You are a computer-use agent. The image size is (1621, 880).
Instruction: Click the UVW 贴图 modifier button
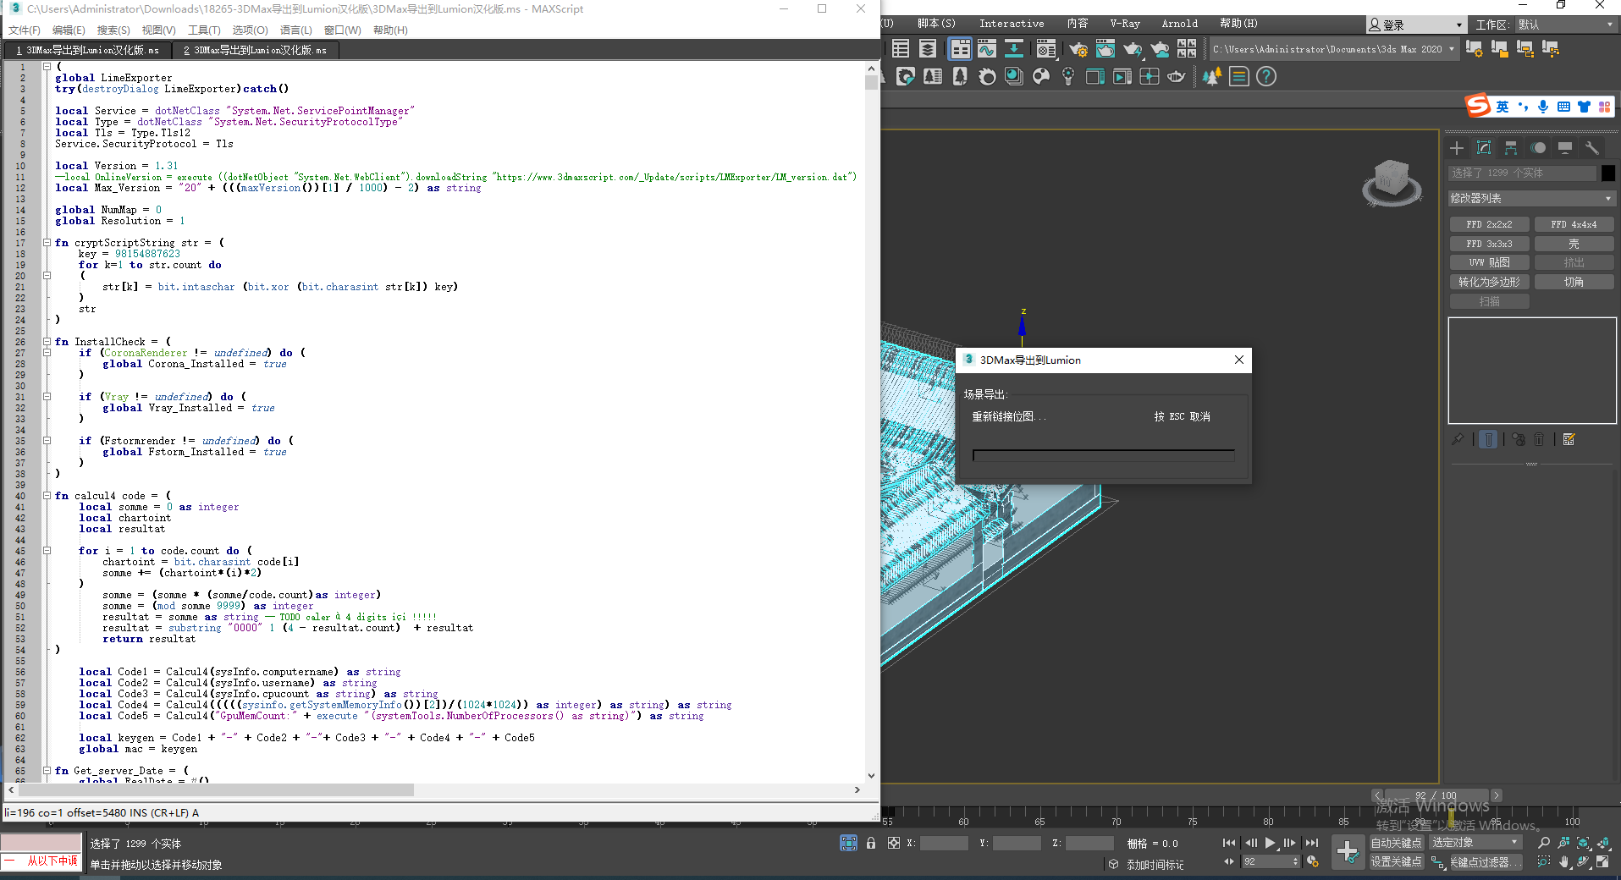coord(1489,262)
